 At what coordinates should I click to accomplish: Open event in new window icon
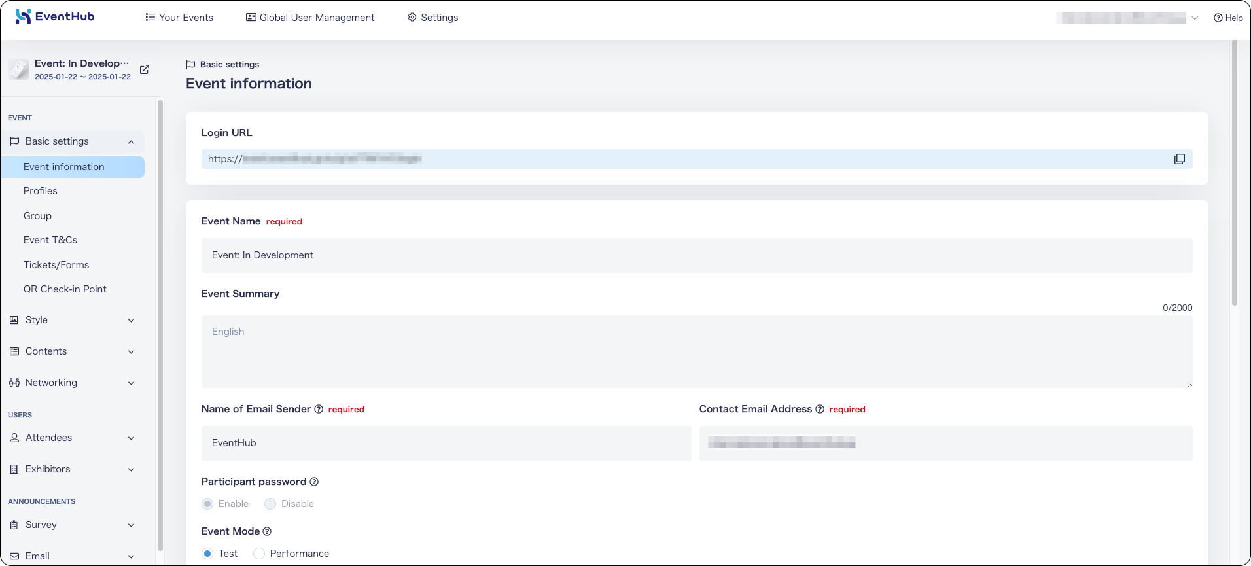tap(145, 69)
